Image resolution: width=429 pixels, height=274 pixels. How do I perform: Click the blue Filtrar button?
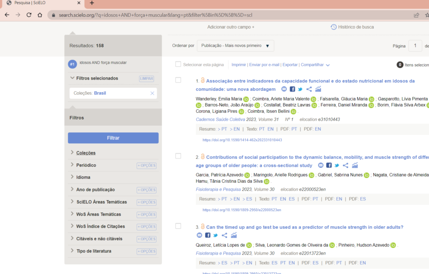click(x=113, y=138)
